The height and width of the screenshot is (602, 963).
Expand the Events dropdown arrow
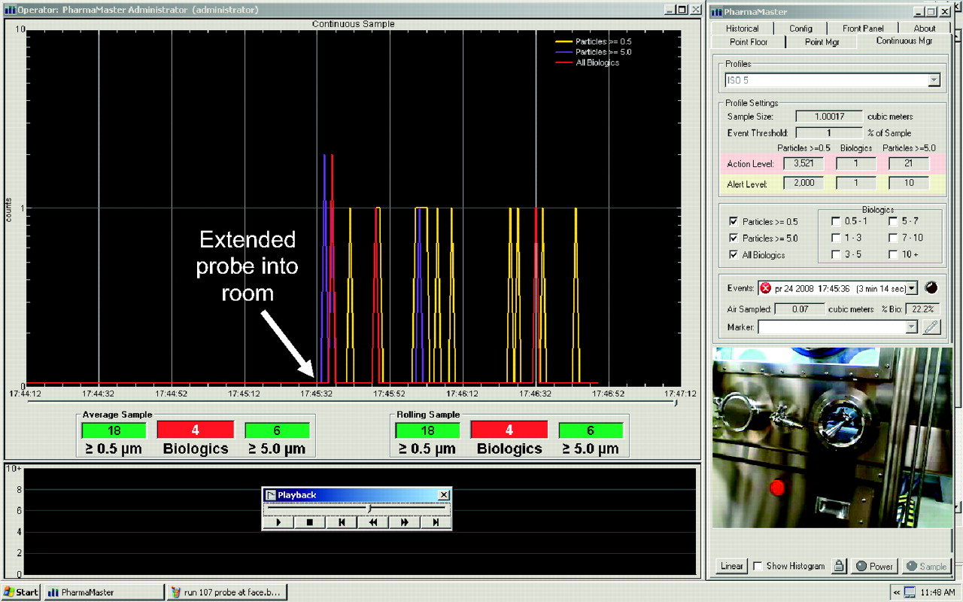913,288
